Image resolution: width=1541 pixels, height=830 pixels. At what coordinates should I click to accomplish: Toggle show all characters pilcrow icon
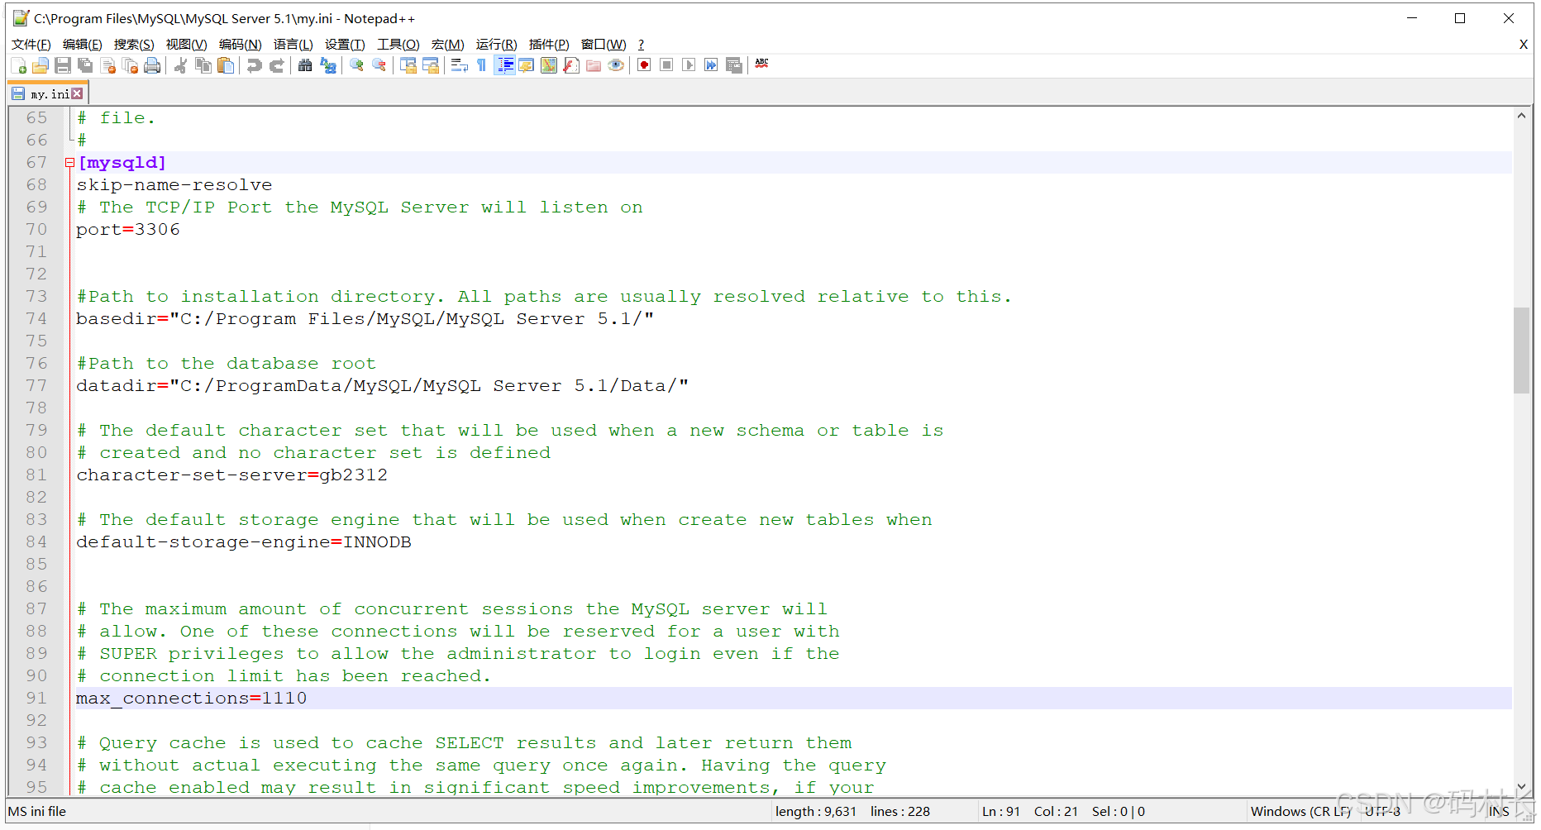[x=482, y=65]
